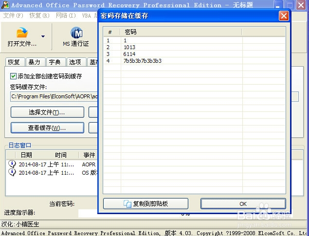Click the 选择文件(T)... button
309x236 pixels.
pyautogui.click(x=47, y=112)
